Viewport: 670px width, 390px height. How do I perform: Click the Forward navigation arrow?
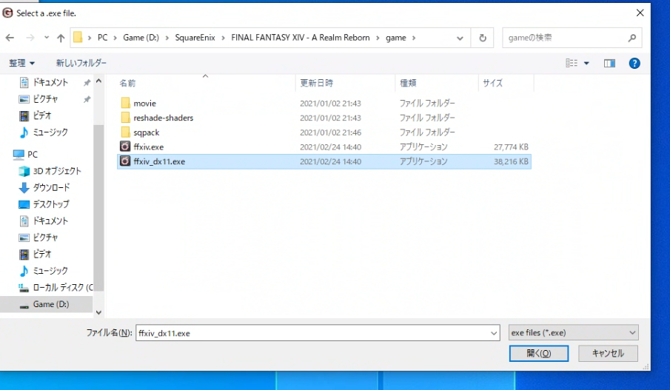30,38
